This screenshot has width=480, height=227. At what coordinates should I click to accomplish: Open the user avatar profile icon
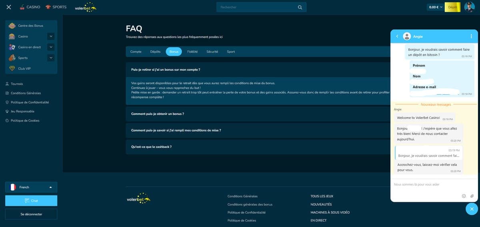(x=469, y=7)
